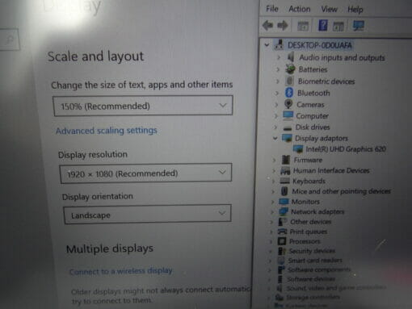
Task: Click the Update driver toolbar icon
Action: (338, 27)
